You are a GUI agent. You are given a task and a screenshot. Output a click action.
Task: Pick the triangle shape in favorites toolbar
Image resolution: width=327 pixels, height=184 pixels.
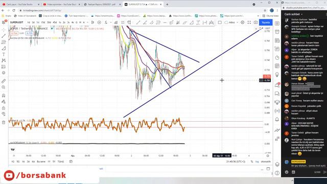192,22
